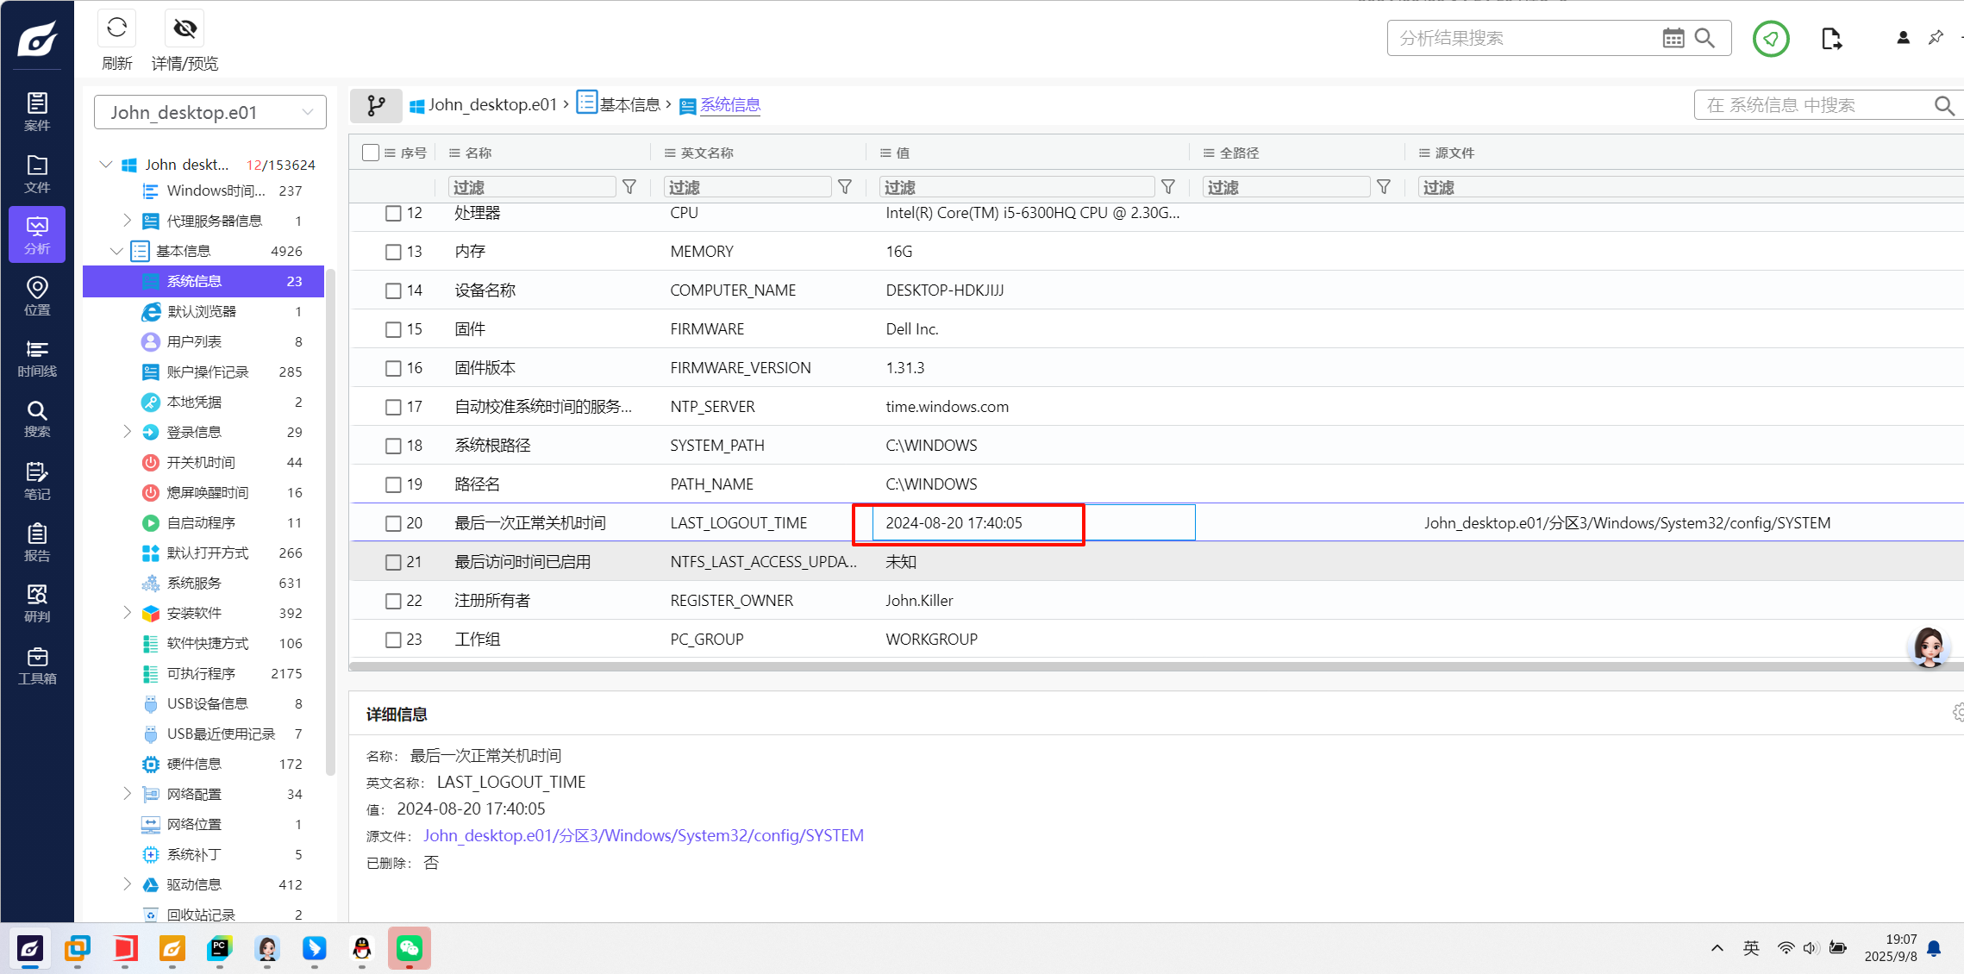Viewport: 1964px width, 974px height.
Task: Click the branch view icon beside breadcrumb
Action: pyautogui.click(x=376, y=105)
